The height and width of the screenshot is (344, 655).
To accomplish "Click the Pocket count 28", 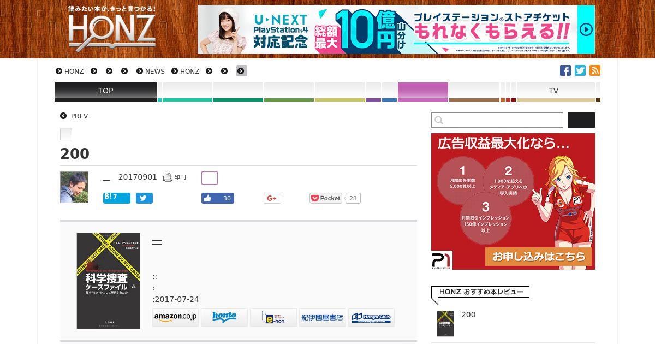I will coord(353,198).
